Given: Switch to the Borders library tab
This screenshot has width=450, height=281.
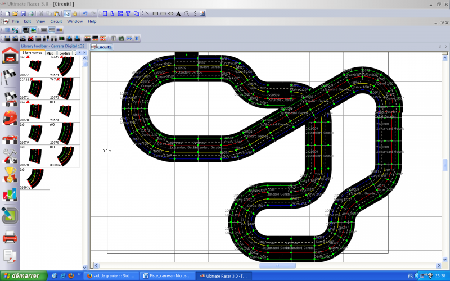Looking at the screenshot, I should [x=65, y=53].
